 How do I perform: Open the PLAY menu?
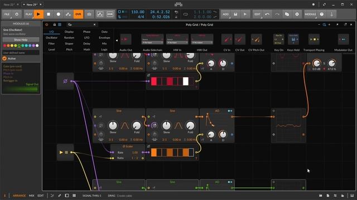click(x=28, y=14)
